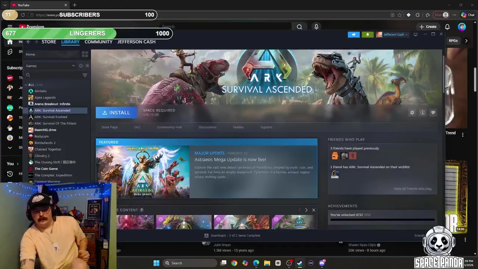
Task: Advance content carousel with right arrow
Action: point(306,210)
